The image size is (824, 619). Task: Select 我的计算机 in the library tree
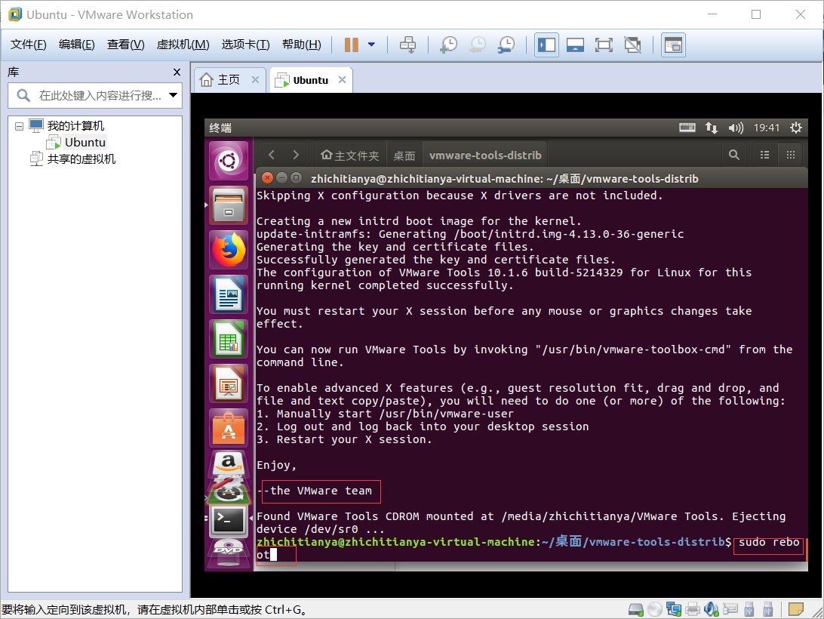click(x=75, y=126)
